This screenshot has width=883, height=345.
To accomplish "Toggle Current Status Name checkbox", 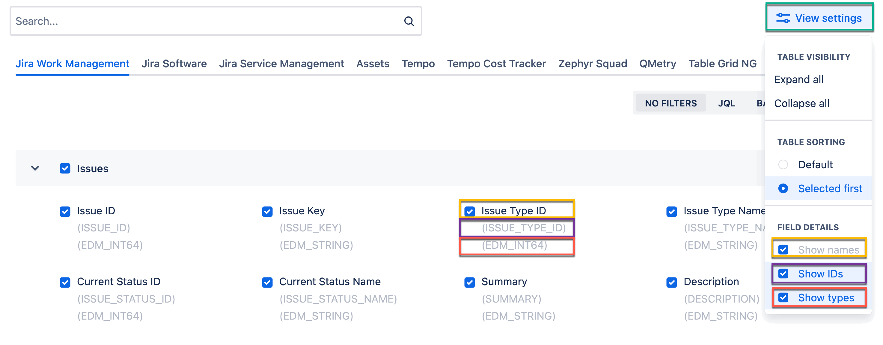I will [267, 282].
